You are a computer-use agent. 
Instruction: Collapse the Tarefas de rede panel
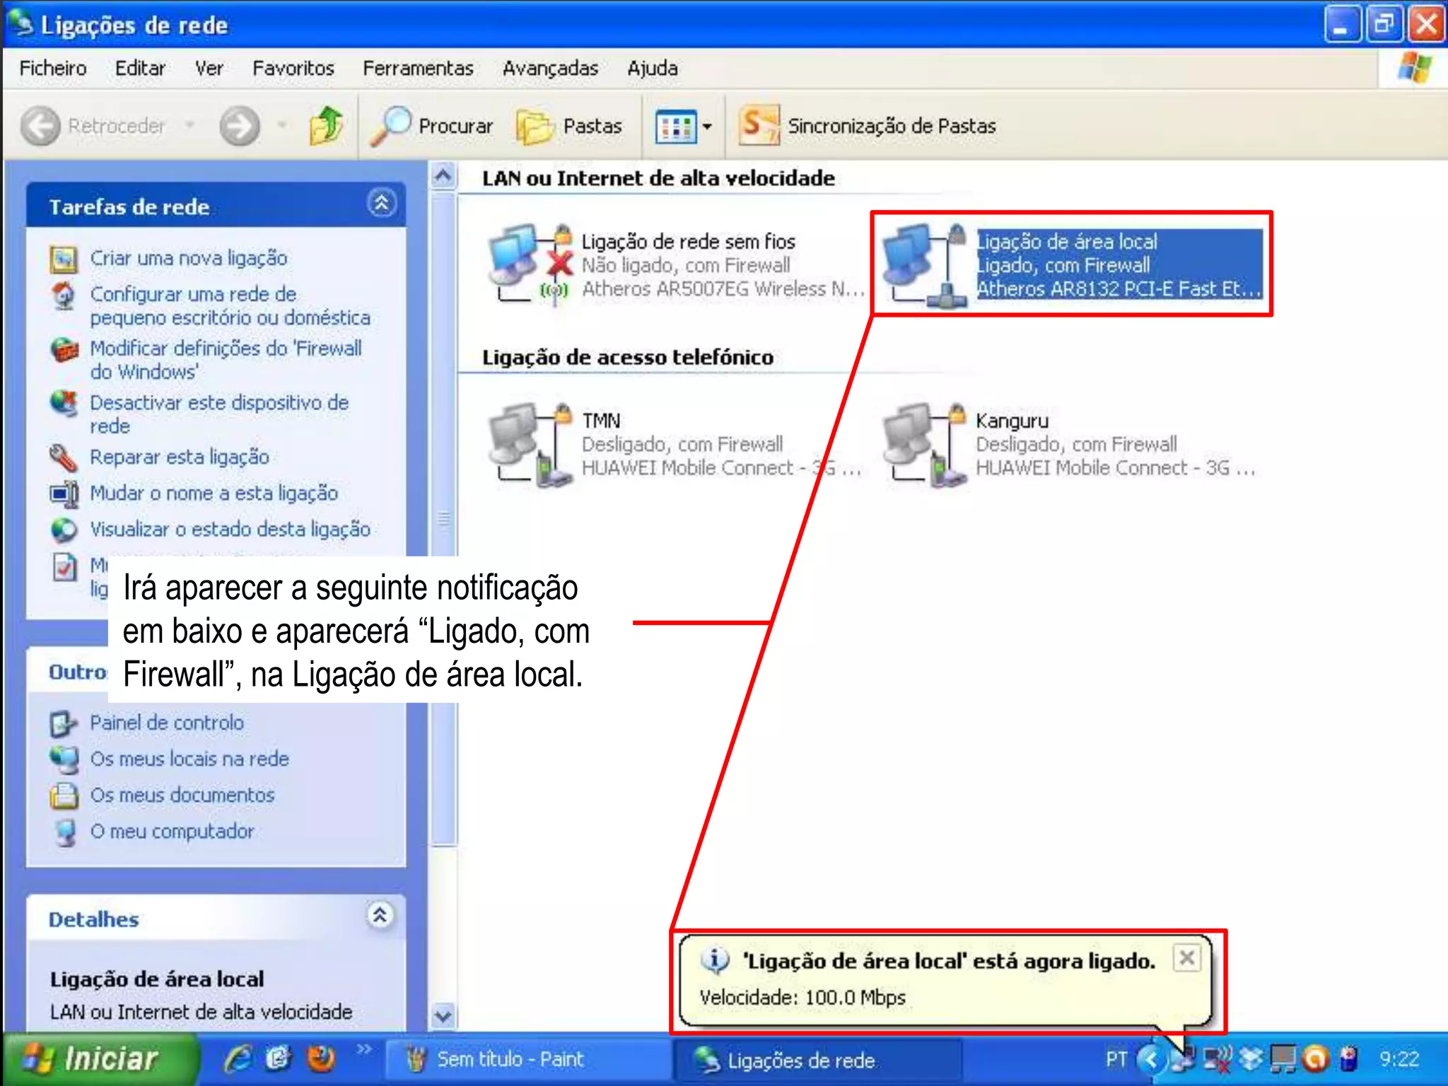382,204
